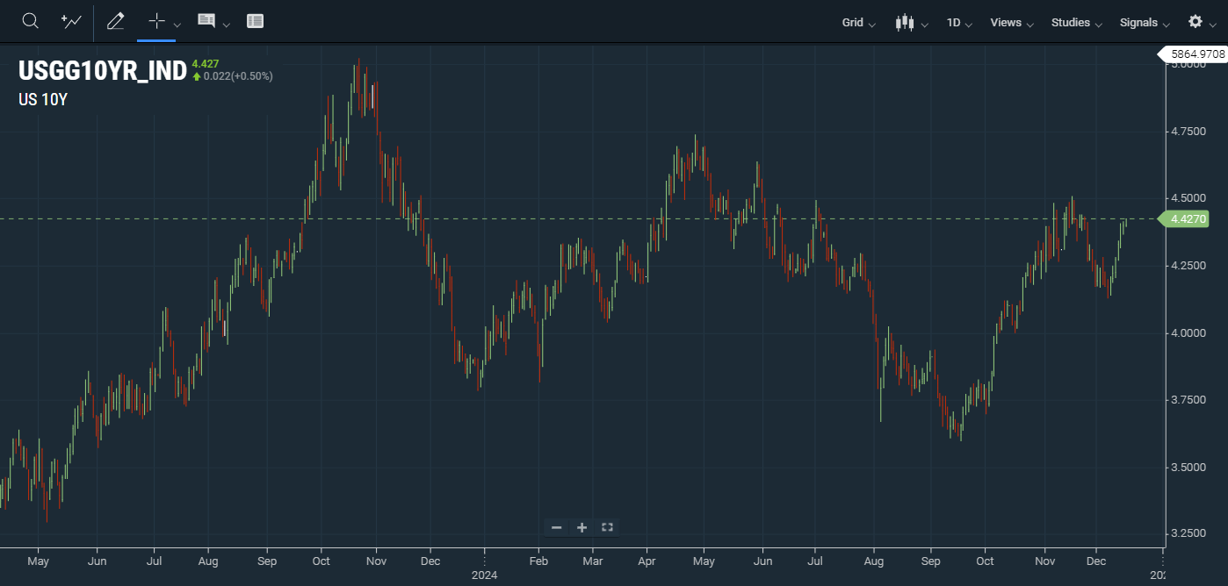Open the symbol search magnifier

30,21
